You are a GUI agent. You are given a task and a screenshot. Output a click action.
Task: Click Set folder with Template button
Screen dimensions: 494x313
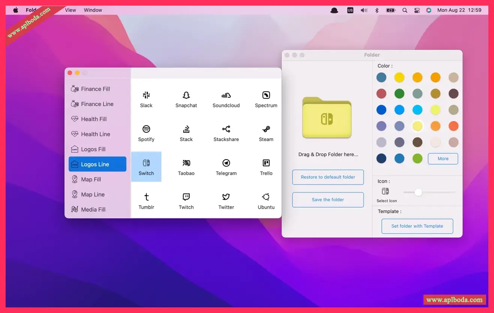(417, 226)
